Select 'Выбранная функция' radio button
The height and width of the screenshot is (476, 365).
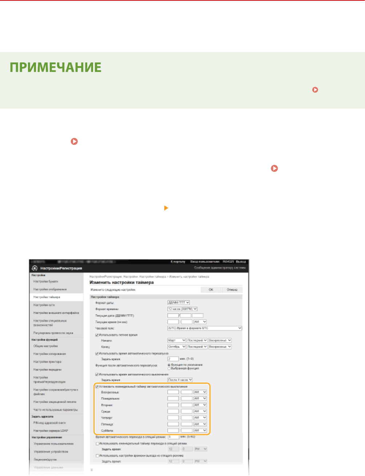169,368
